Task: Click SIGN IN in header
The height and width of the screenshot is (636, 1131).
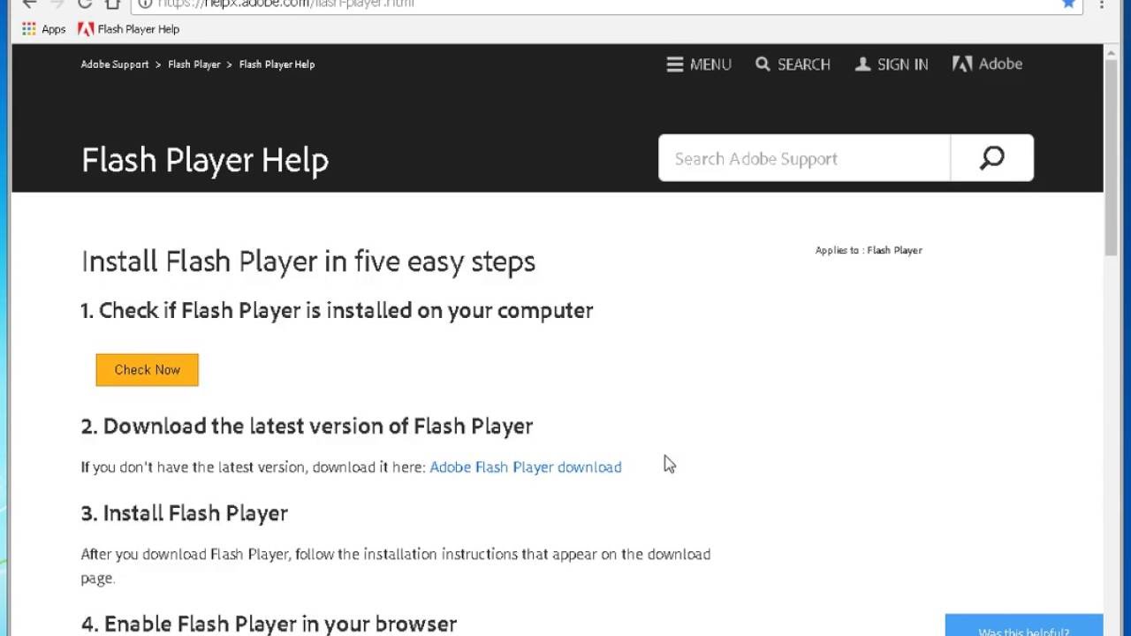Action: (x=892, y=64)
